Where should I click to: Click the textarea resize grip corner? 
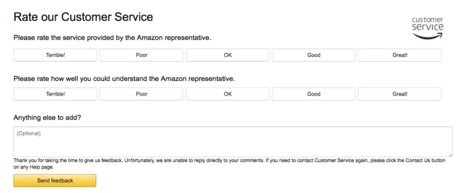click(451, 155)
